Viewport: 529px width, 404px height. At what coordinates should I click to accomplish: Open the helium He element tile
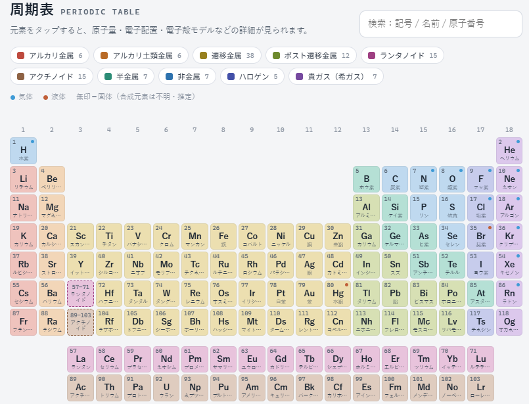509,150
